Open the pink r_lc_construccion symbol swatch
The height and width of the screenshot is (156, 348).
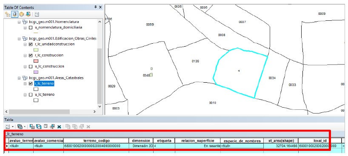[x=36, y=61]
